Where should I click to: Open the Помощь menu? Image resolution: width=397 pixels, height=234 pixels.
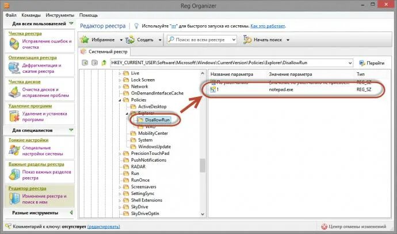89,15
